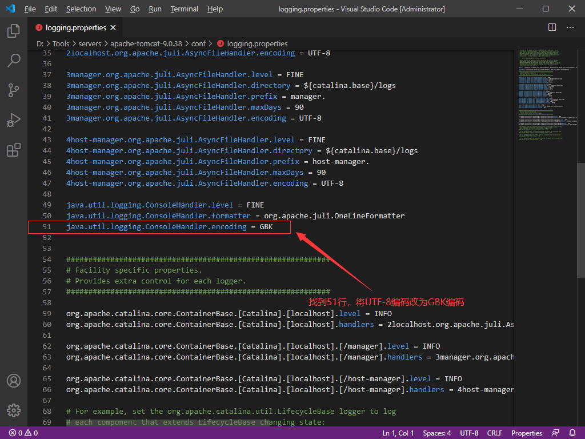
Task: Close the logging.properties tab
Action: click(x=113, y=27)
